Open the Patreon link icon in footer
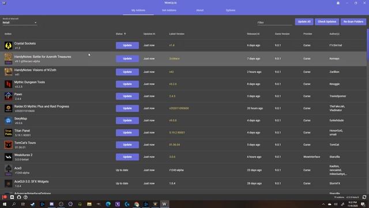This screenshot has width=369, height=208. click(5, 197)
